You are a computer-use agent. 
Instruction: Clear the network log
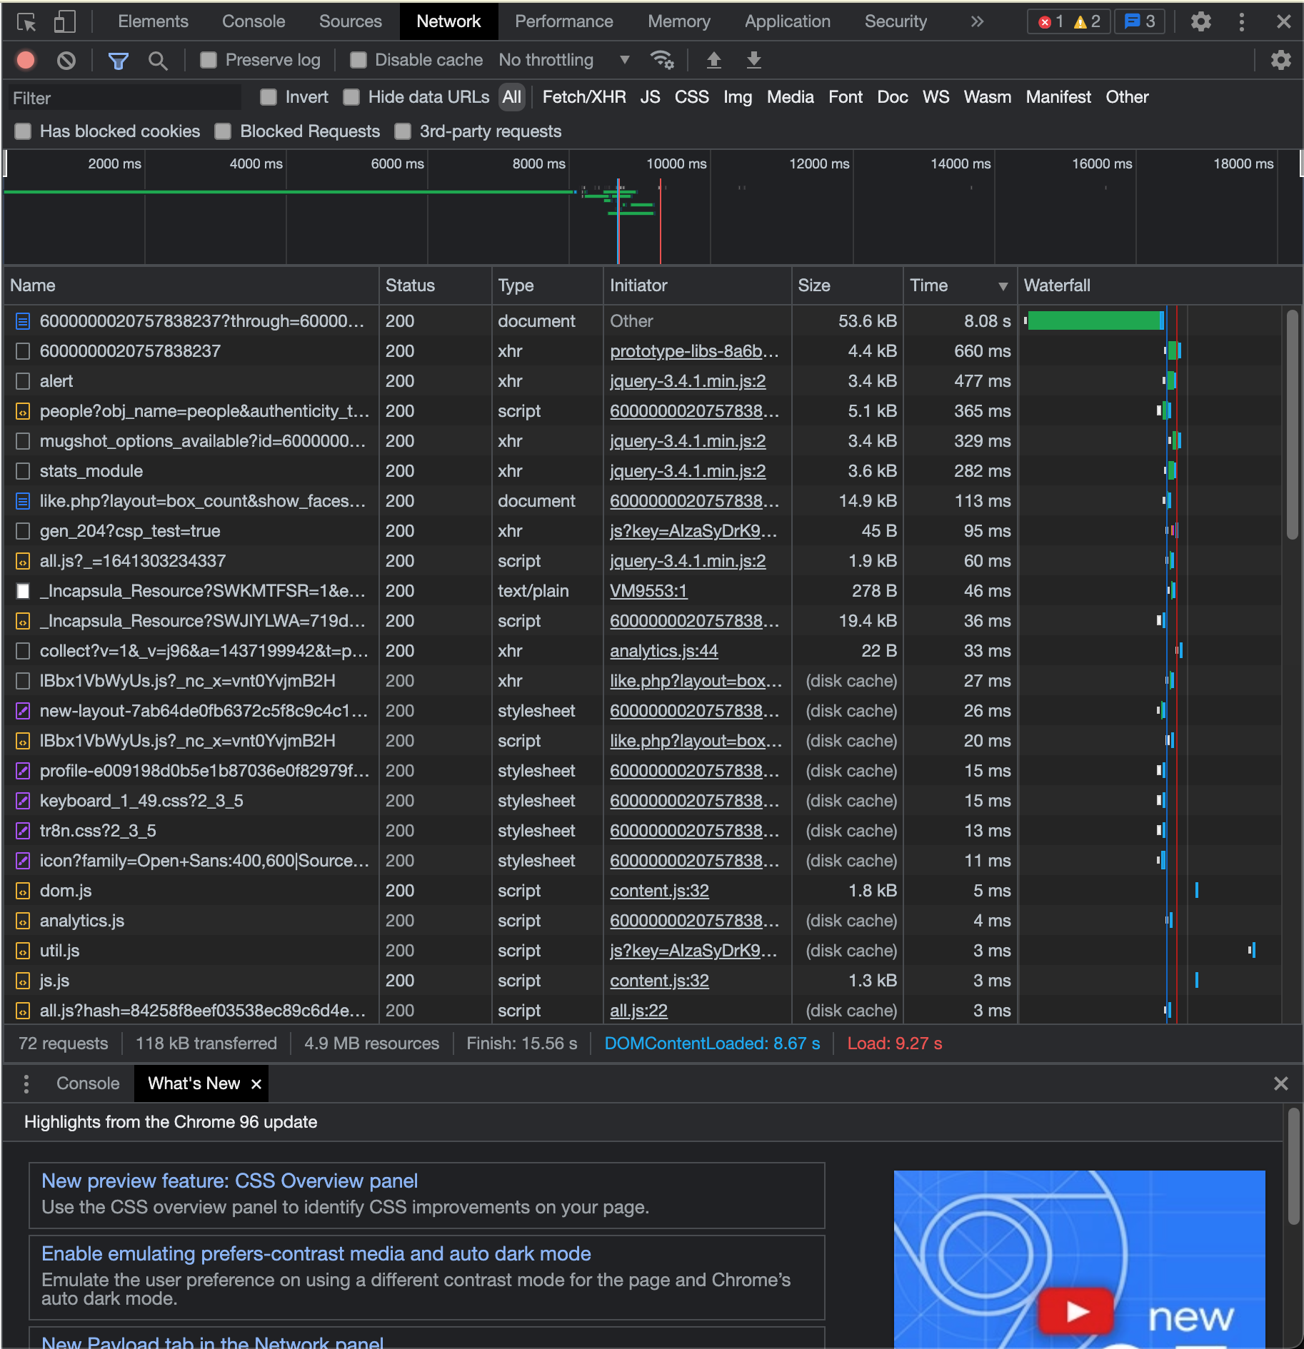[x=66, y=61]
